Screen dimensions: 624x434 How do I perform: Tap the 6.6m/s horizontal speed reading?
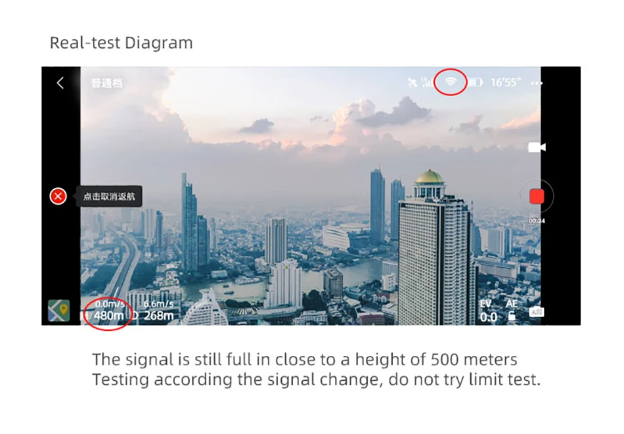(158, 304)
